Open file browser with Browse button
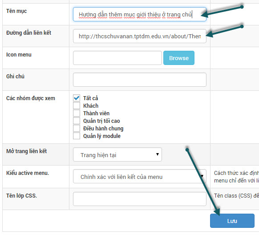 [x=179, y=58]
